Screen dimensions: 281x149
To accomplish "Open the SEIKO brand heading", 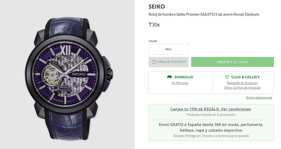I will click(x=157, y=7).
